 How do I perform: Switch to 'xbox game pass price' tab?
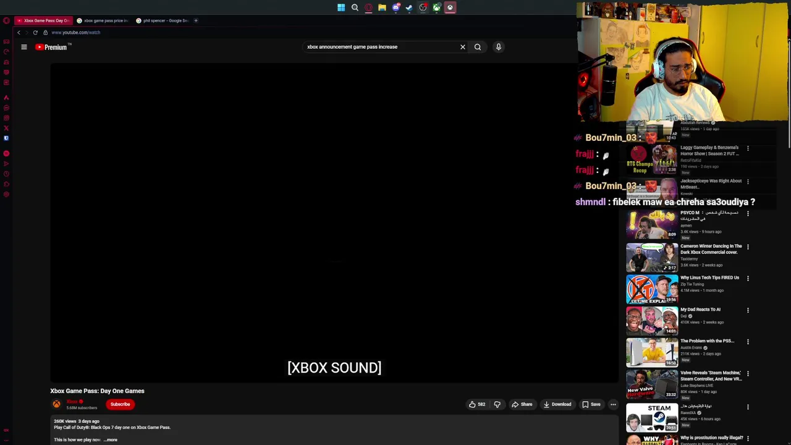click(103, 20)
